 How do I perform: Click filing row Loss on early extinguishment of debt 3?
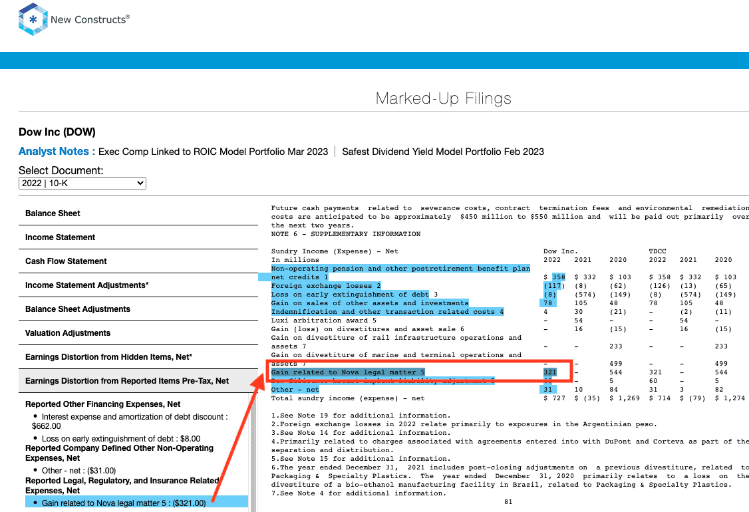point(355,294)
